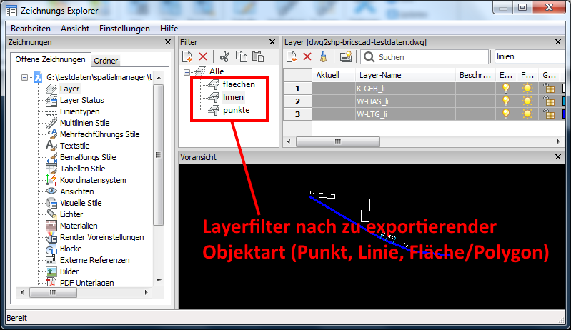Open Lichter entry
This screenshot has height=330, width=571.
(x=71, y=214)
